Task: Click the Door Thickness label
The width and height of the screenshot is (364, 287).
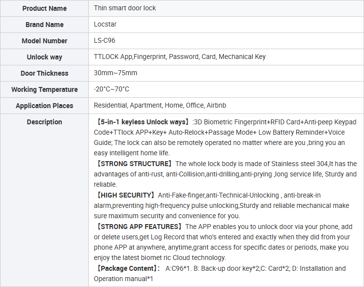Action: pos(44,73)
